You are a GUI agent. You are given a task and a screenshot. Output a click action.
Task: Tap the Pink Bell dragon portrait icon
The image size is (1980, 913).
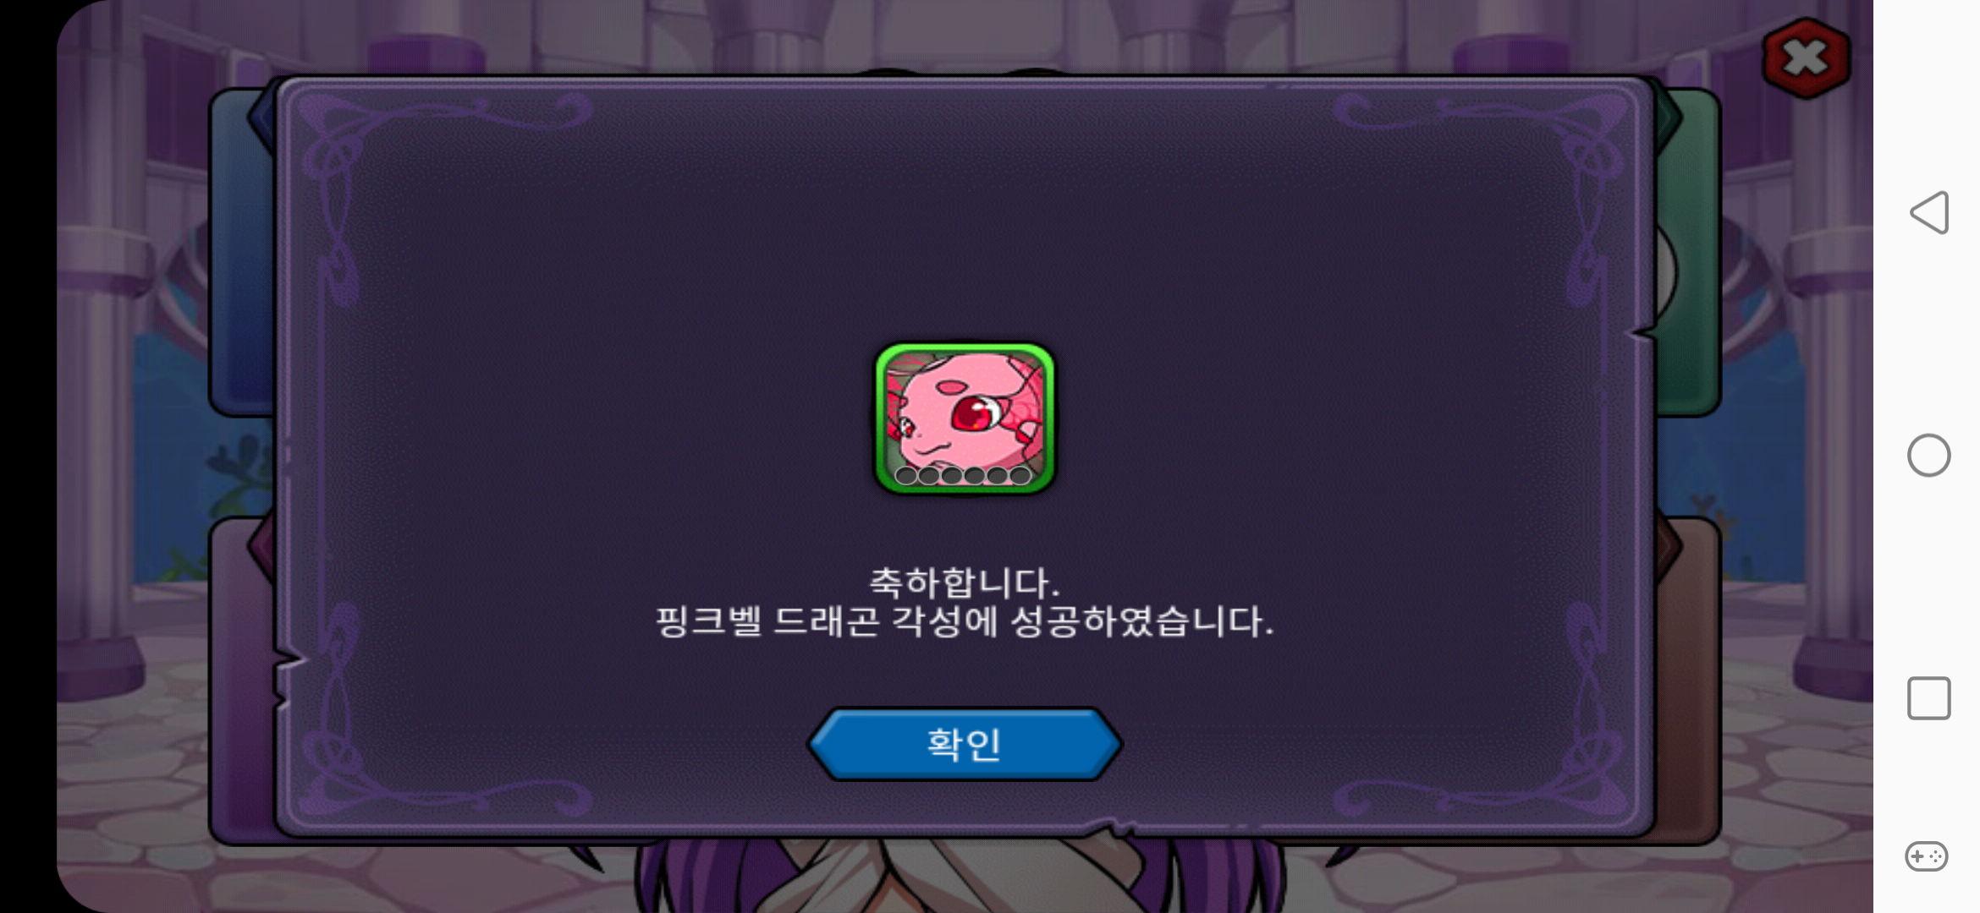click(965, 418)
